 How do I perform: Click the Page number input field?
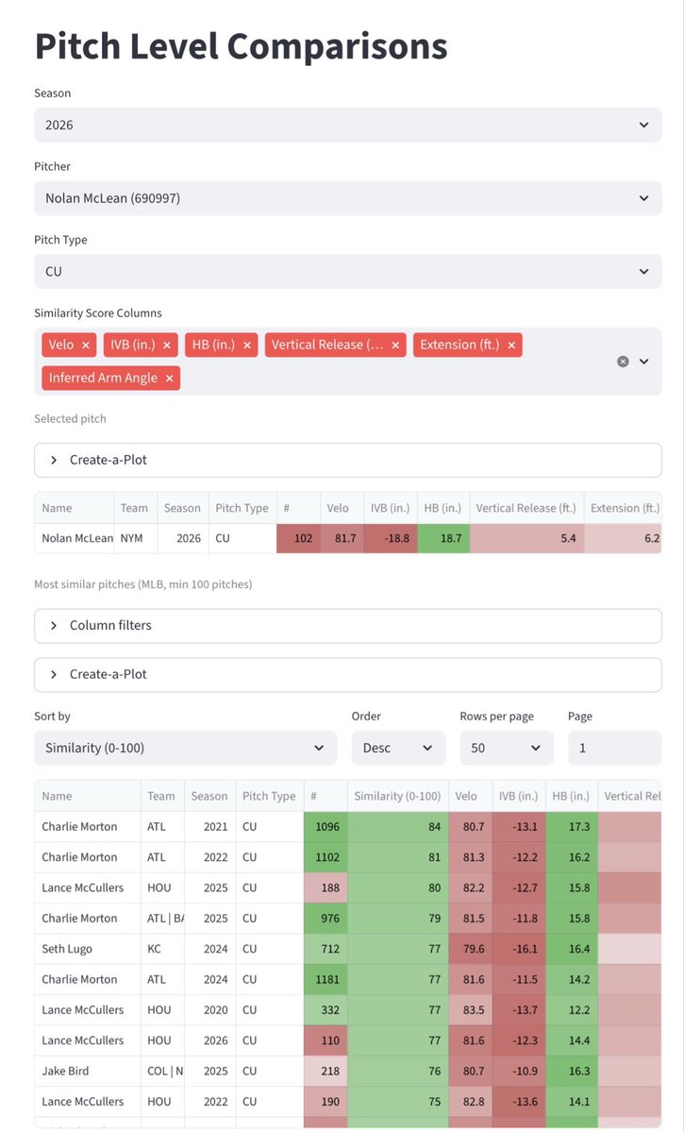615,748
